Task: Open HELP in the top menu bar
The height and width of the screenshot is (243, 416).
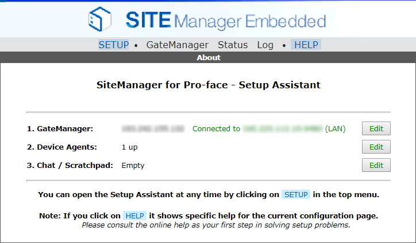Action: 306,45
